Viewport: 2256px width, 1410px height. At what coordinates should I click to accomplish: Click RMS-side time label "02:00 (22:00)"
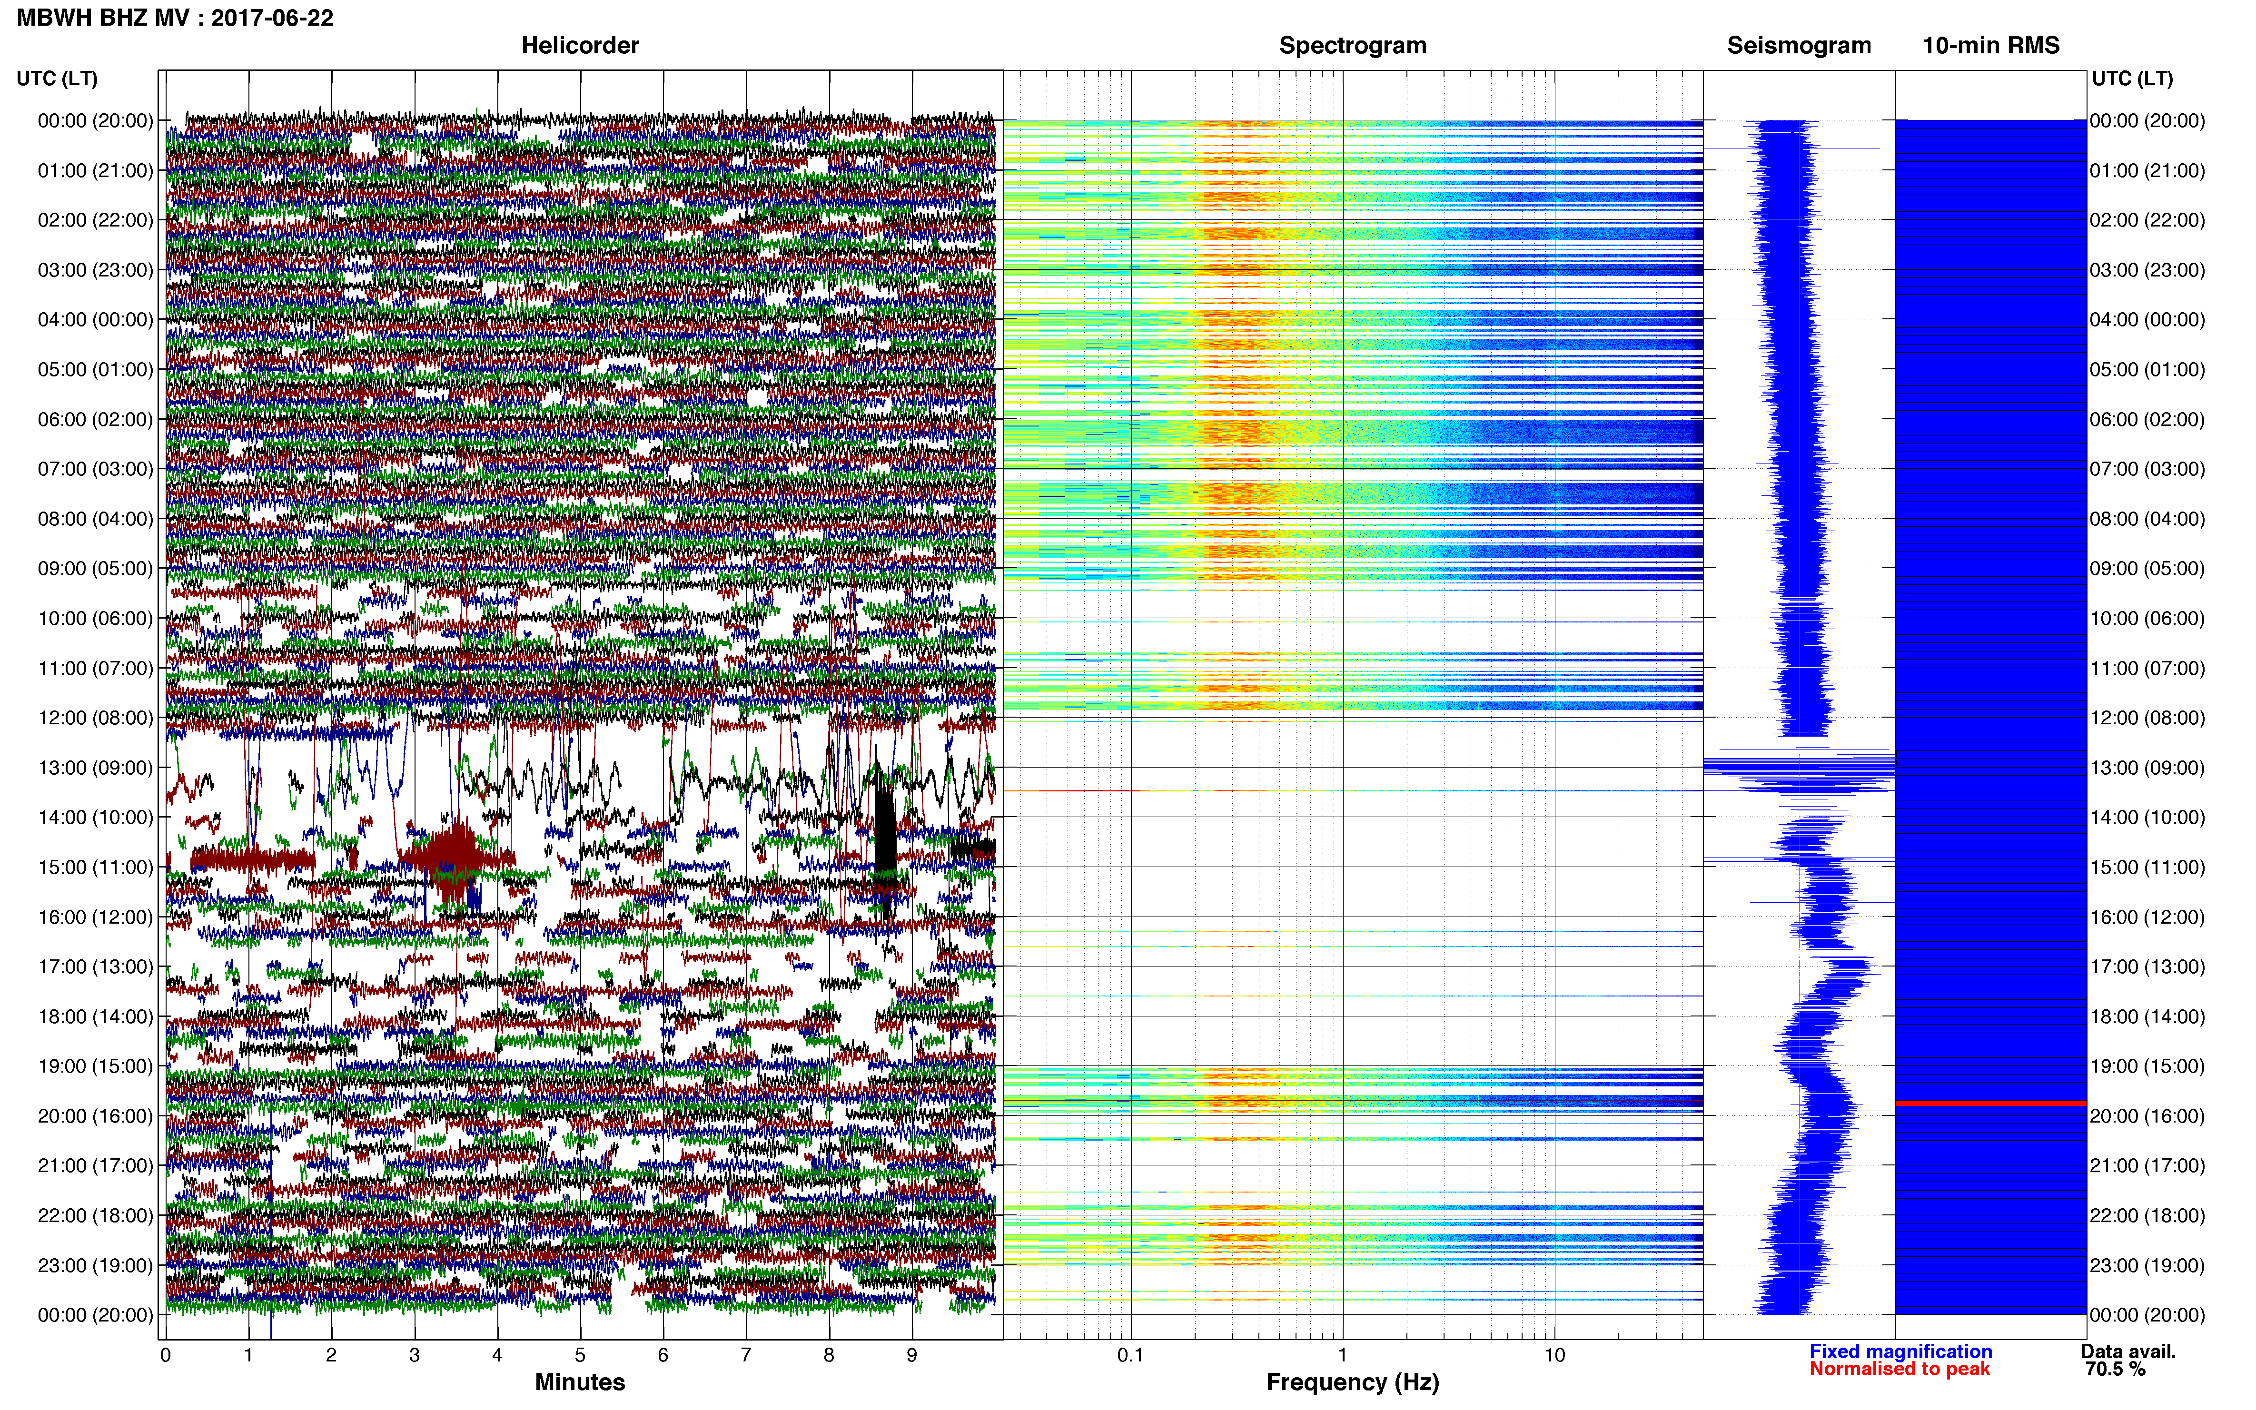[2148, 220]
